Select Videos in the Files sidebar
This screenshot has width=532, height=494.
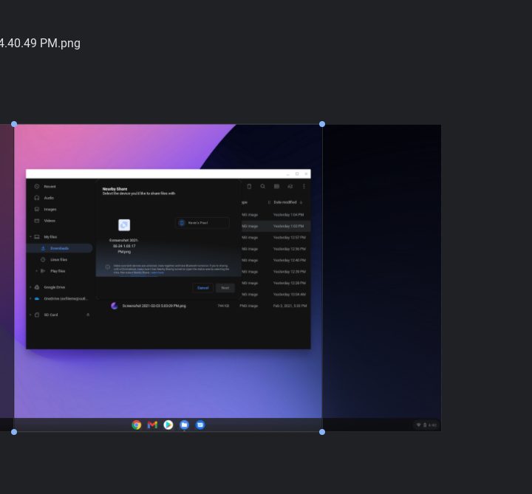[x=50, y=220]
